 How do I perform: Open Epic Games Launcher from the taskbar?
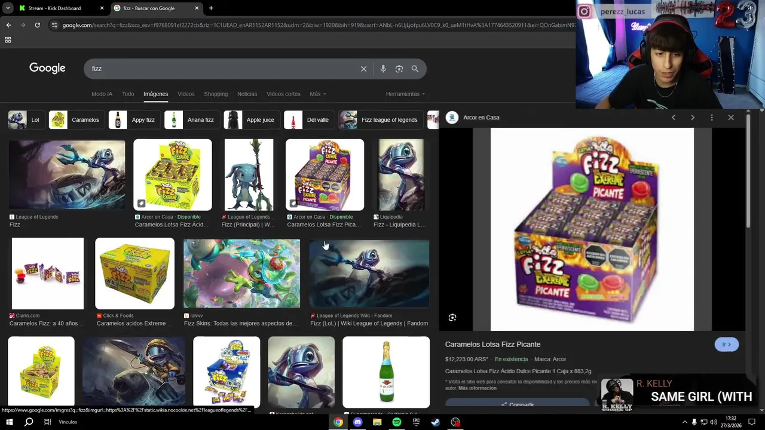click(x=417, y=422)
